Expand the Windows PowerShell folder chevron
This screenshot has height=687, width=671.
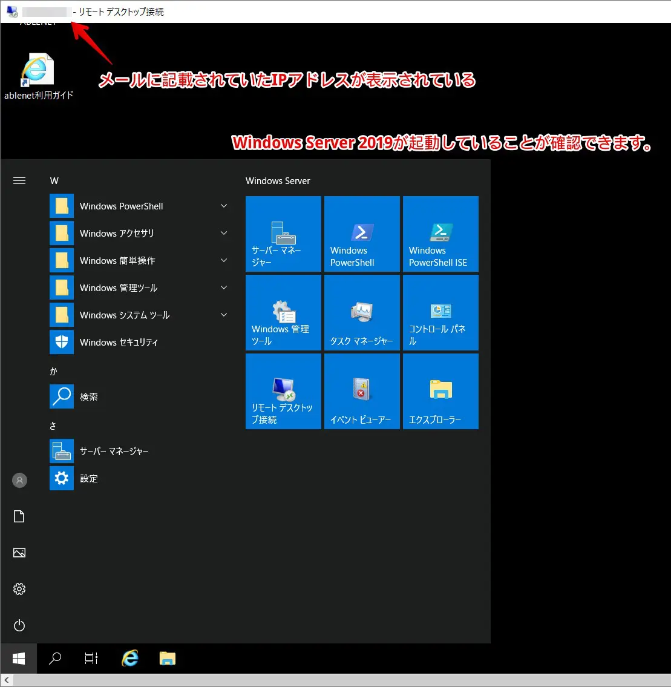(x=224, y=206)
